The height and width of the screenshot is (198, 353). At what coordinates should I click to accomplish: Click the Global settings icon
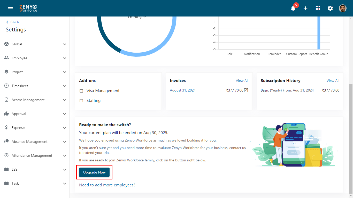6,44
